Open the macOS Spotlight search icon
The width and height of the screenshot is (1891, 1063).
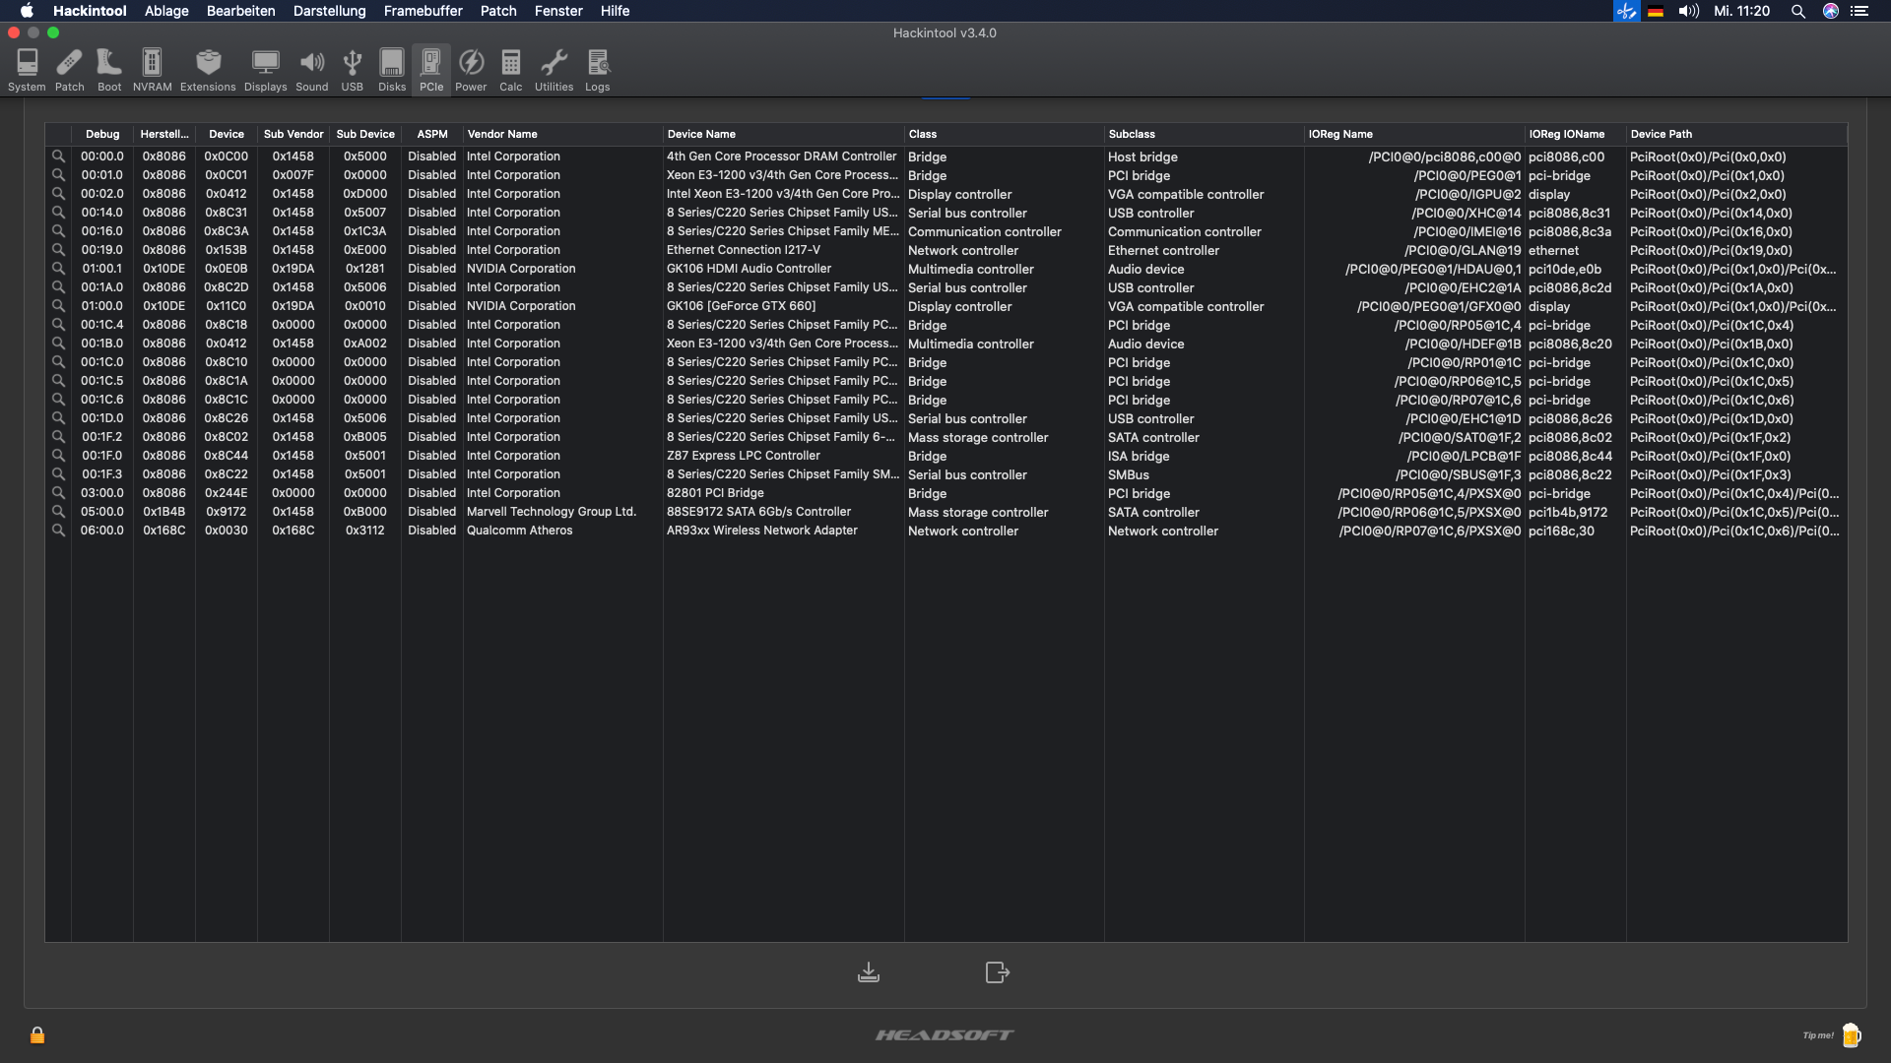[1797, 11]
